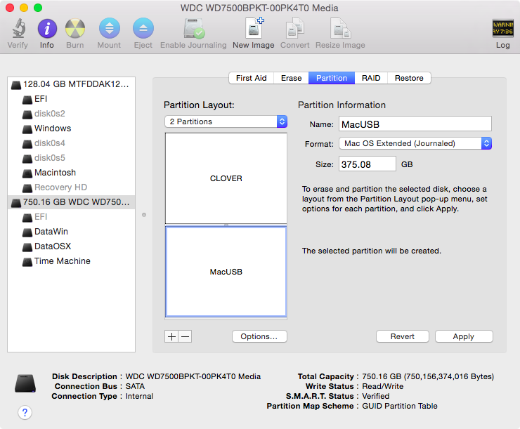Click the Apply button
This screenshot has width=520, height=429.
(463, 336)
